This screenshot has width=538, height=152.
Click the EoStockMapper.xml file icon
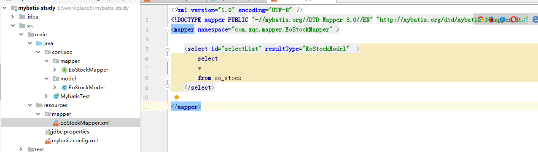coord(56,123)
